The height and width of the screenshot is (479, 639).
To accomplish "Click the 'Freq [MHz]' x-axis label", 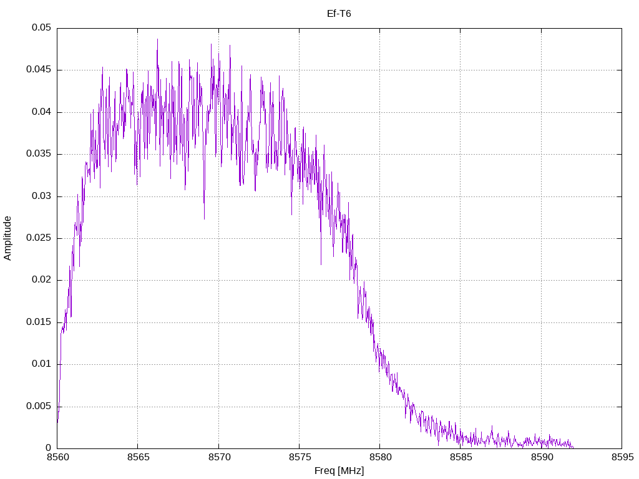I will coord(339,471).
